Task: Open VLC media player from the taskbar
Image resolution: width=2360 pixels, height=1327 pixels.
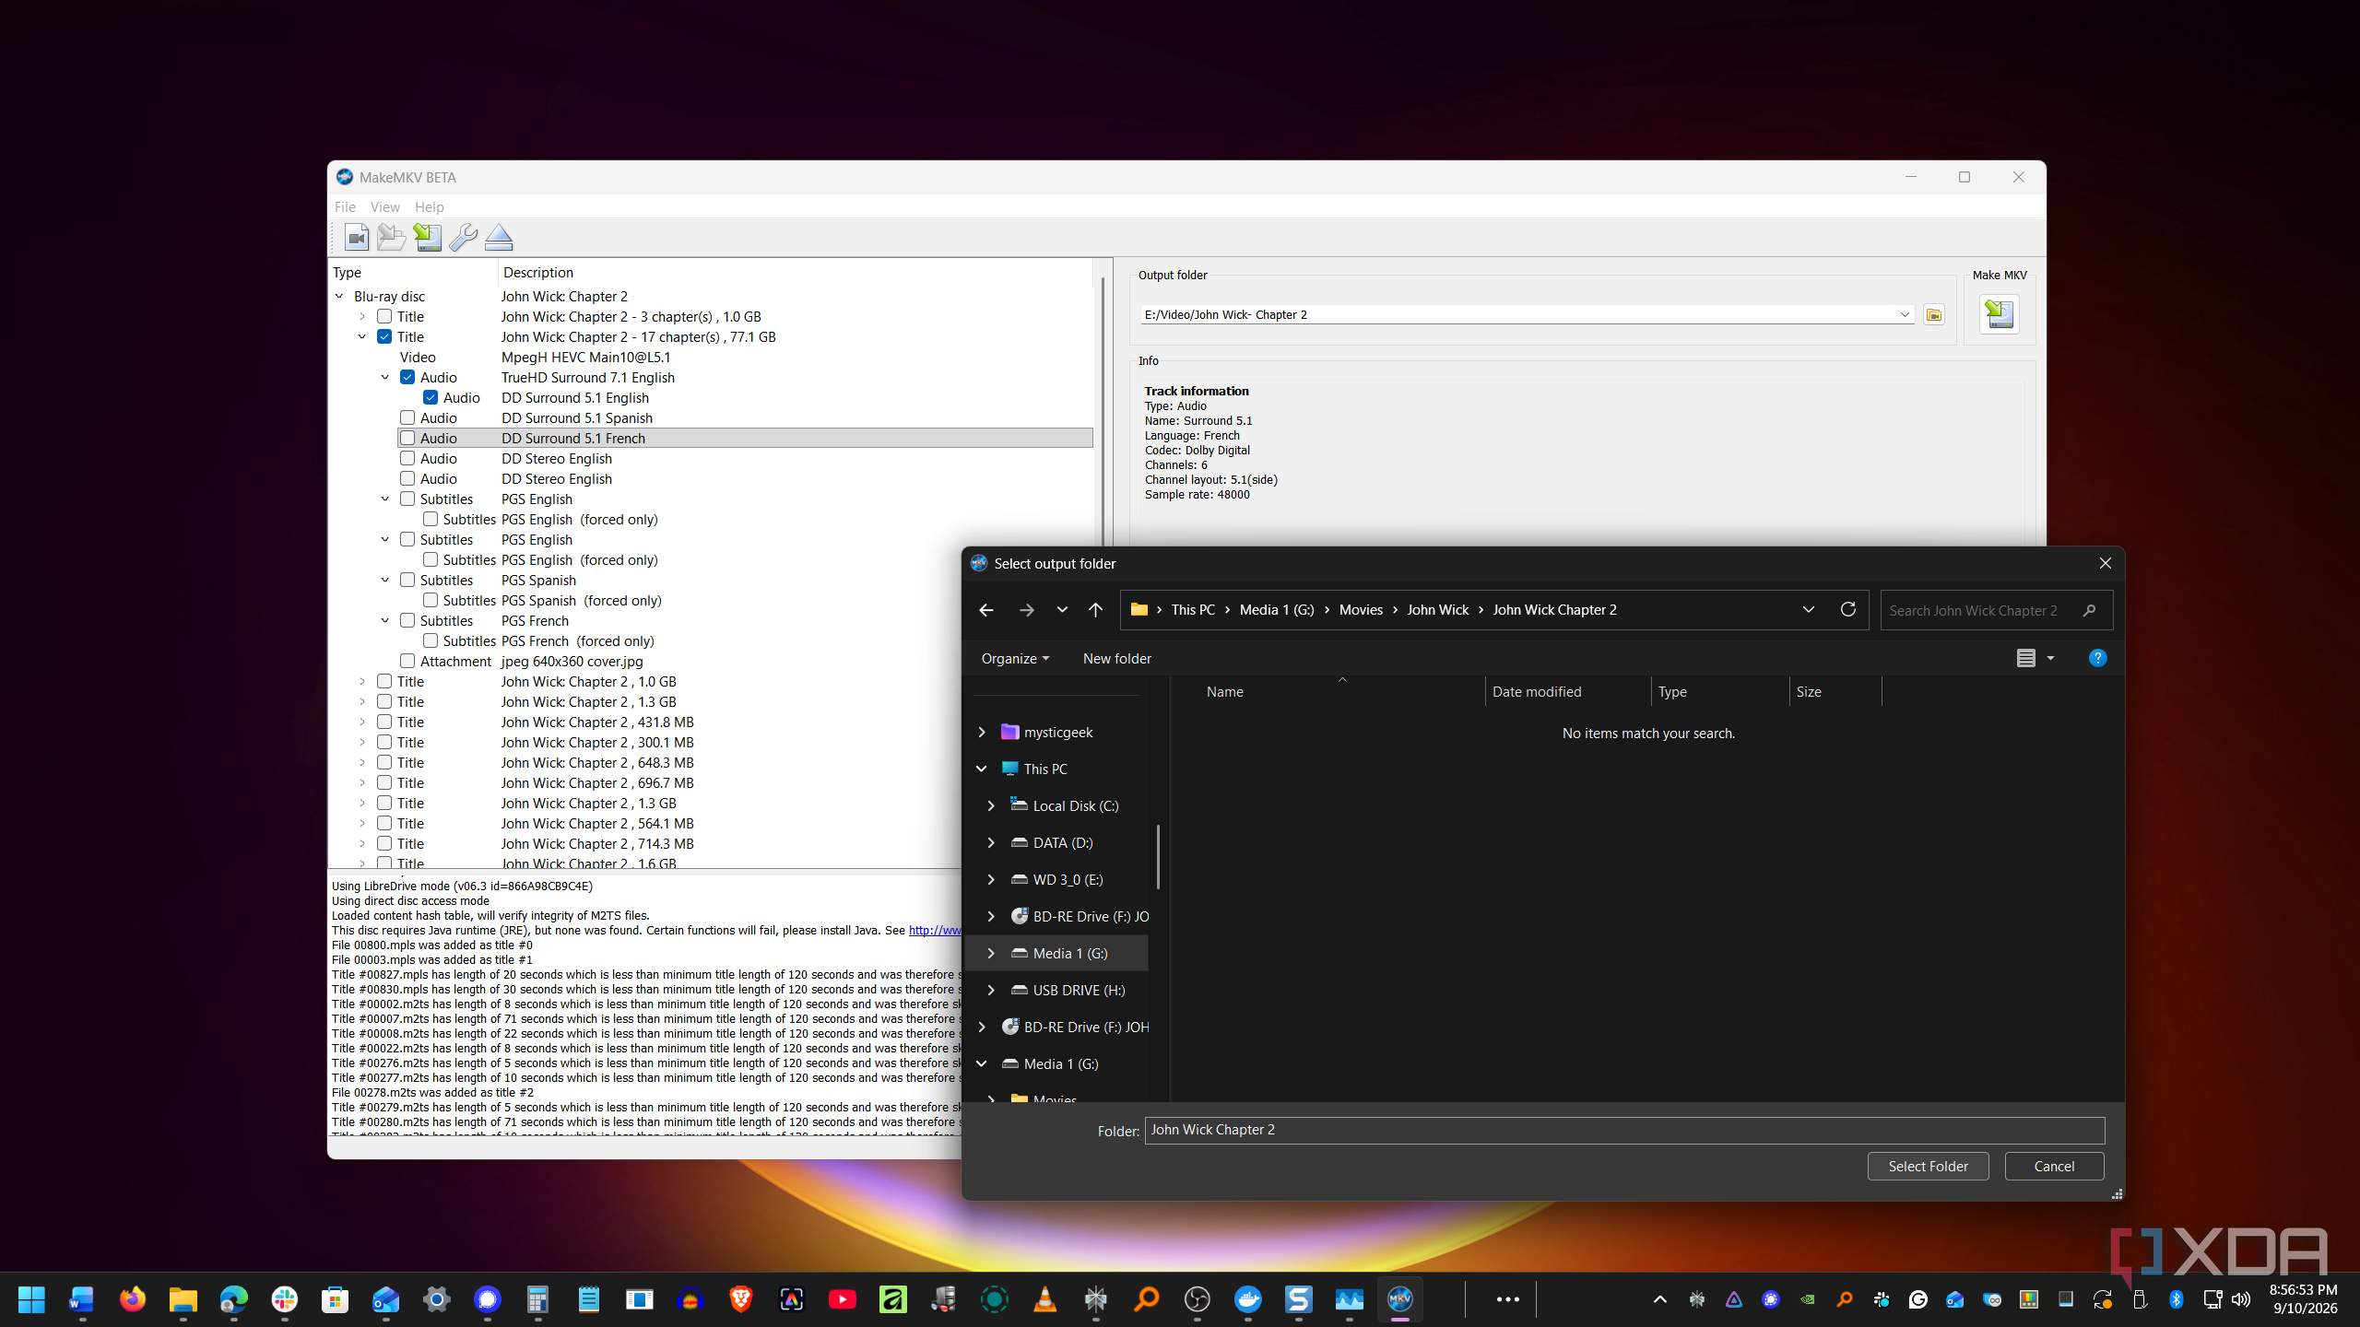Action: (1045, 1299)
